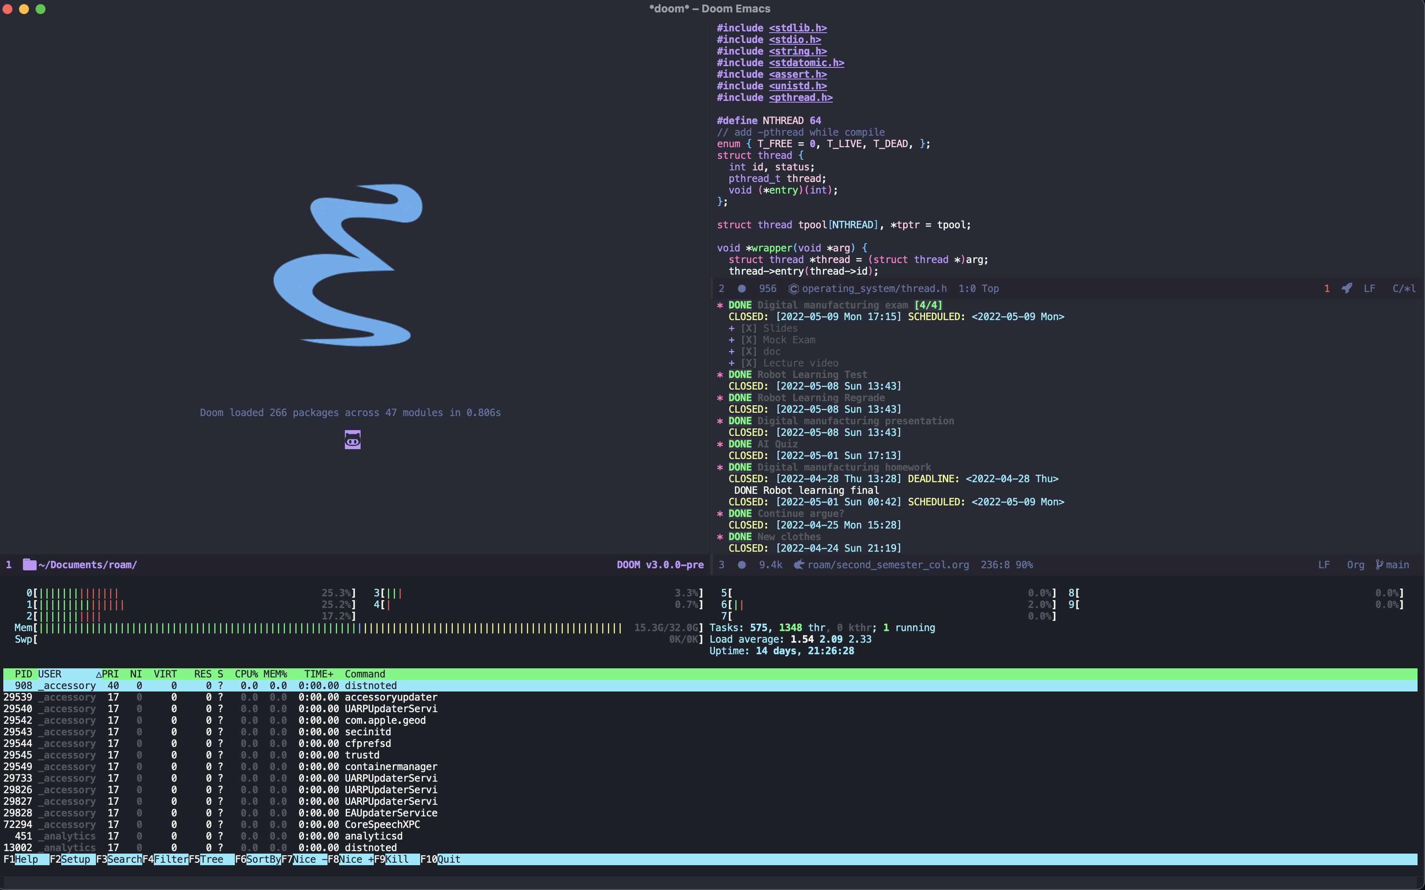1425x890 pixels.
Task: Expand the Robot Learning Regrade heading star
Action: [720, 398]
